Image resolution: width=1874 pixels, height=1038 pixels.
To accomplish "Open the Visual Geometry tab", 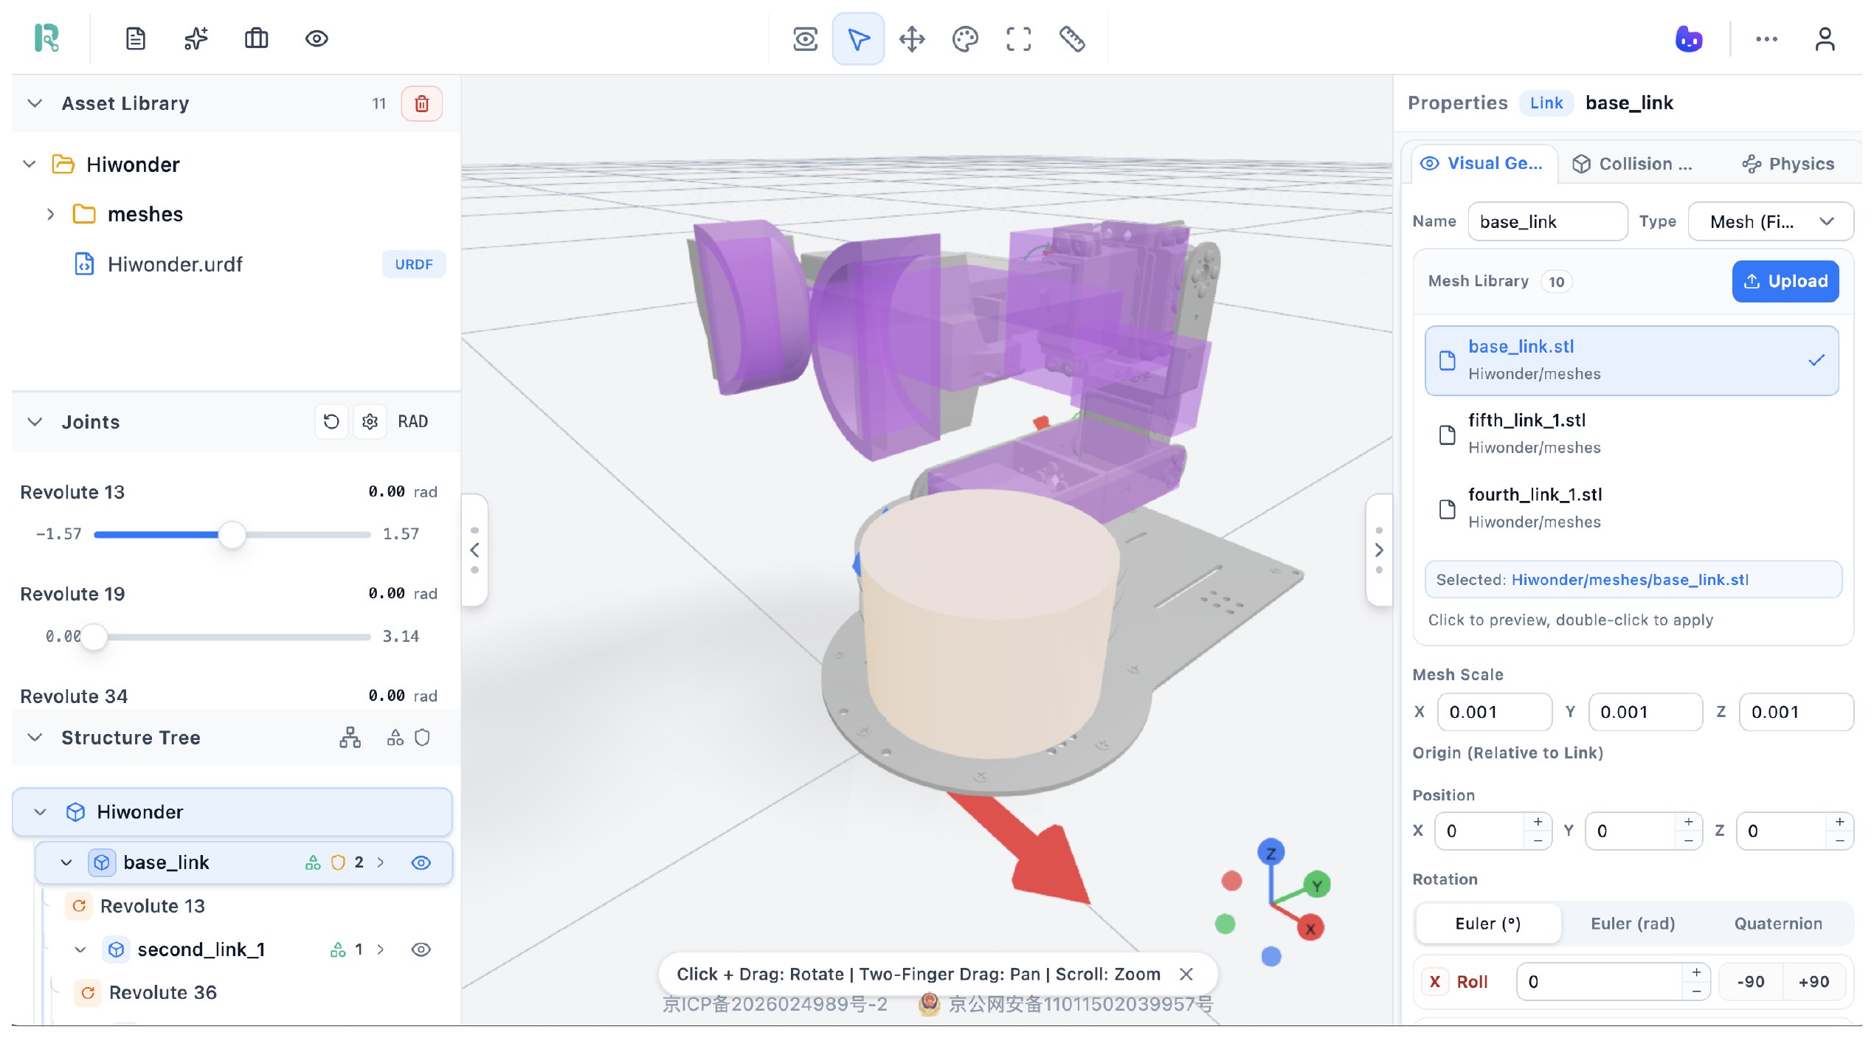I will point(1483,164).
